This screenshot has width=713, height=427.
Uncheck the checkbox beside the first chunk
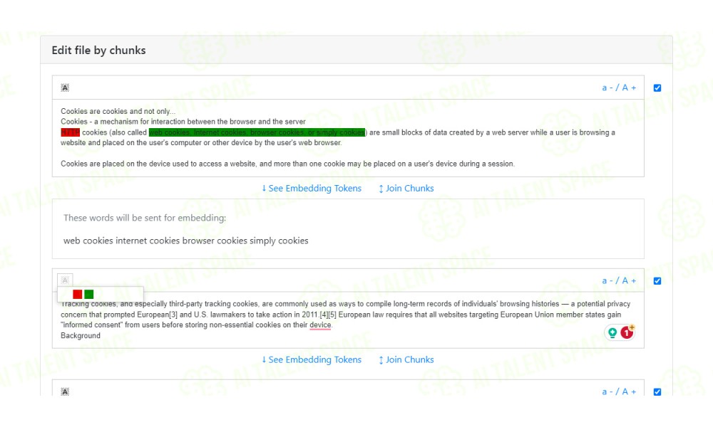(657, 88)
